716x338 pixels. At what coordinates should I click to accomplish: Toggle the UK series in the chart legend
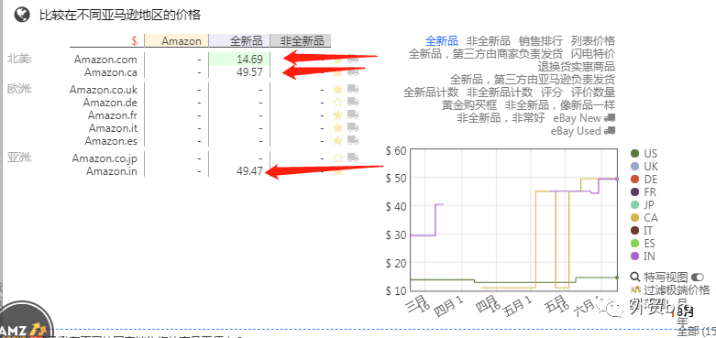point(644,167)
